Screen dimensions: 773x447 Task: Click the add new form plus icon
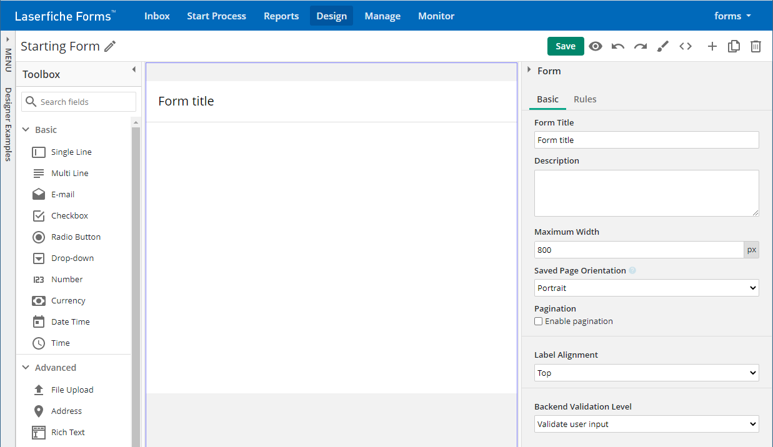(712, 46)
